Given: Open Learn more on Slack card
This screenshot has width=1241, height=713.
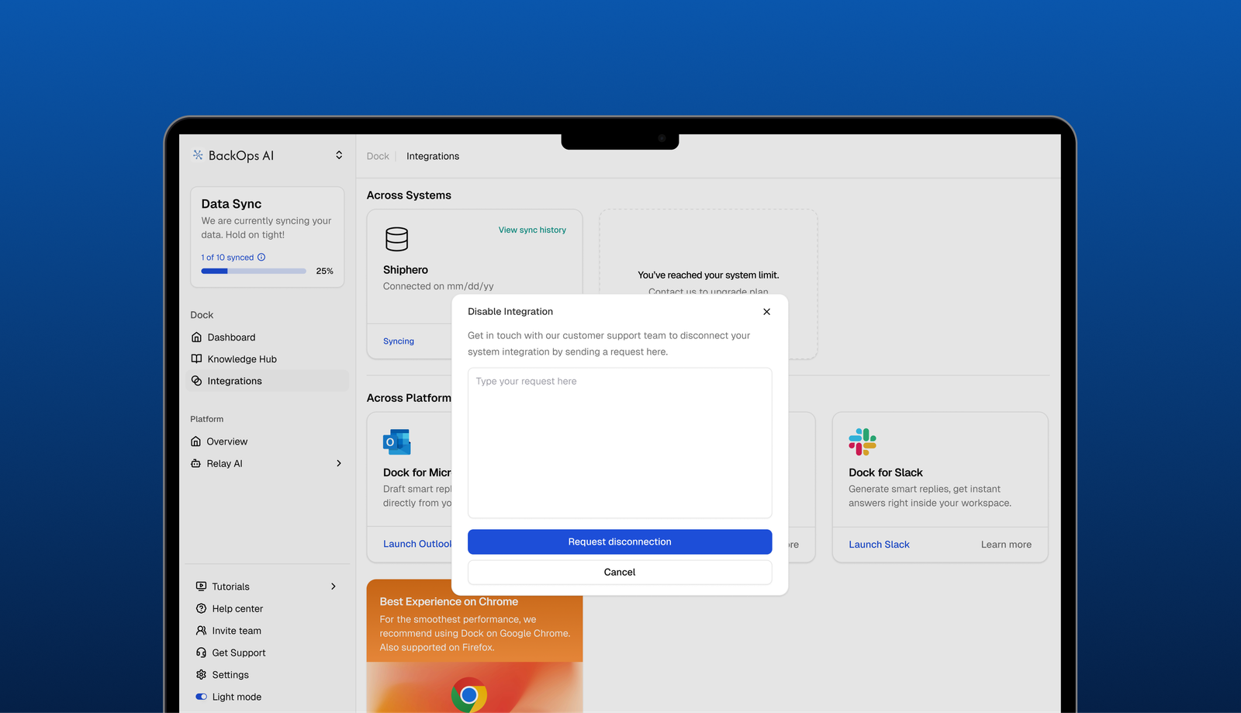Looking at the screenshot, I should 1006,545.
